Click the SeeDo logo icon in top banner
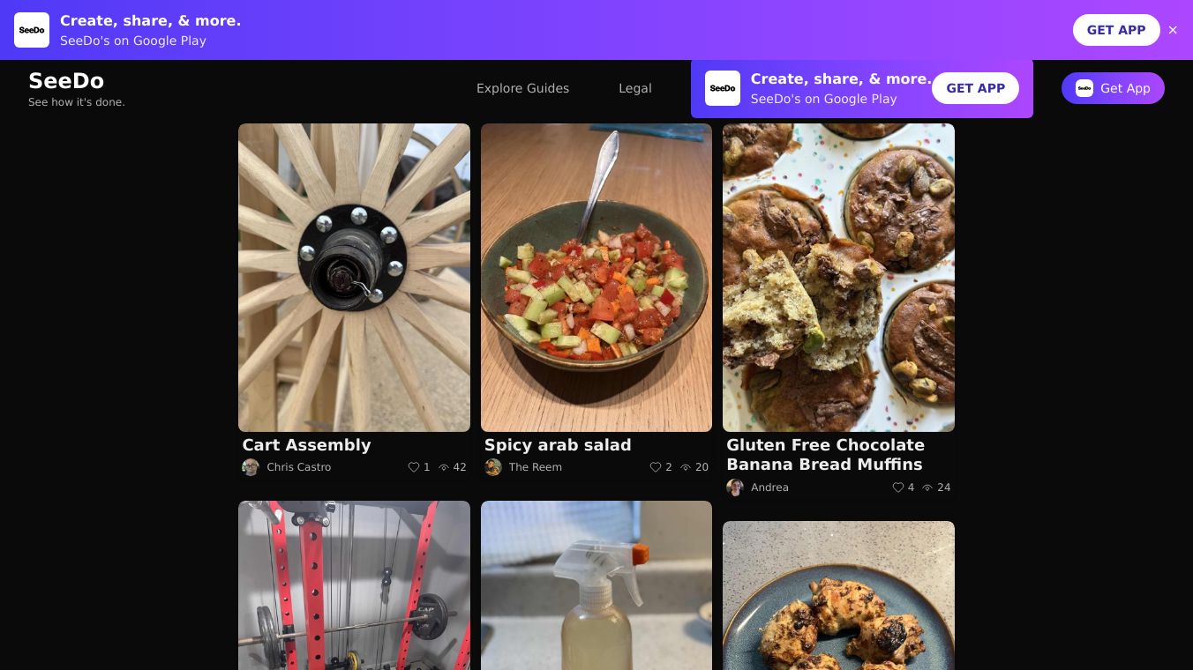Image resolution: width=1193 pixels, height=670 pixels. (x=32, y=30)
